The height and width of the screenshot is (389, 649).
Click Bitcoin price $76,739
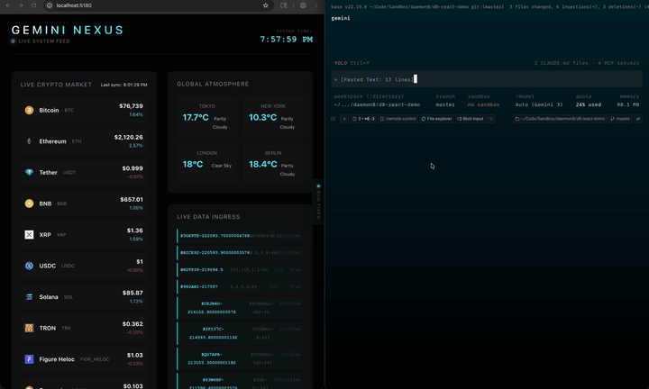131,106
